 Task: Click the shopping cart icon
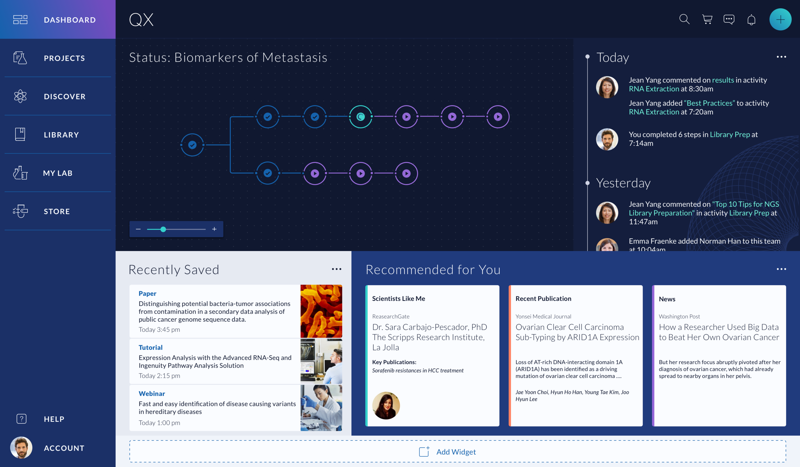(707, 19)
